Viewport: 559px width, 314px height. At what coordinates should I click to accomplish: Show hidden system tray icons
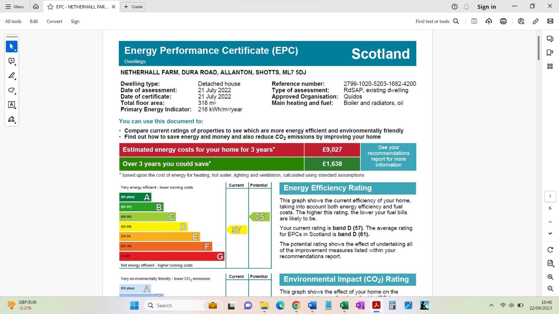coord(491,305)
